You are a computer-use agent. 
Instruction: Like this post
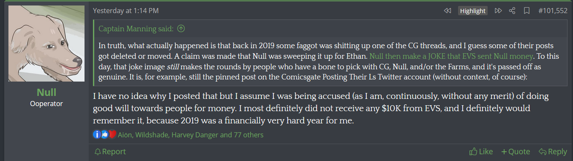(481, 152)
